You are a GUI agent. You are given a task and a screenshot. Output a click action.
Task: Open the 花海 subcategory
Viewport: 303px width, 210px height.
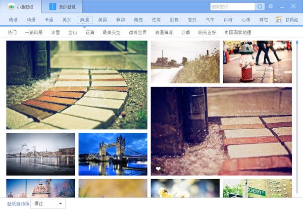pos(90,32)
